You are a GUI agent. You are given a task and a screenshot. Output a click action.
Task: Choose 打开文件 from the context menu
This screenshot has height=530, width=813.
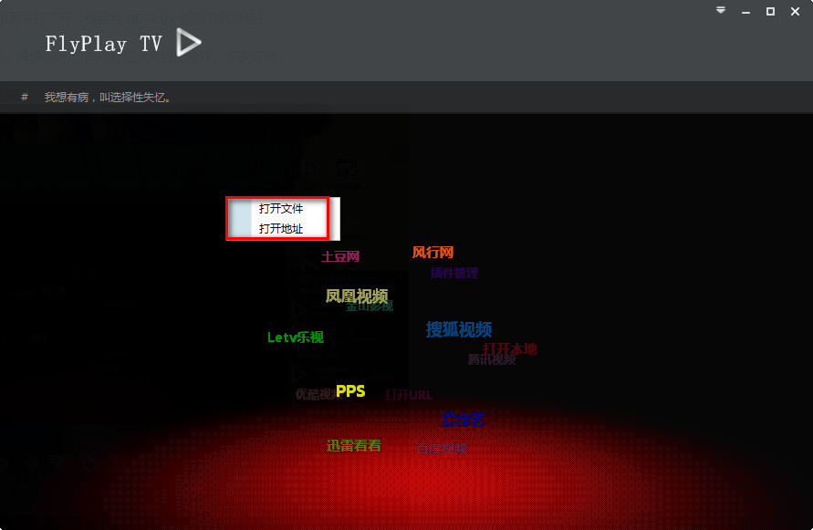point(283,209)
